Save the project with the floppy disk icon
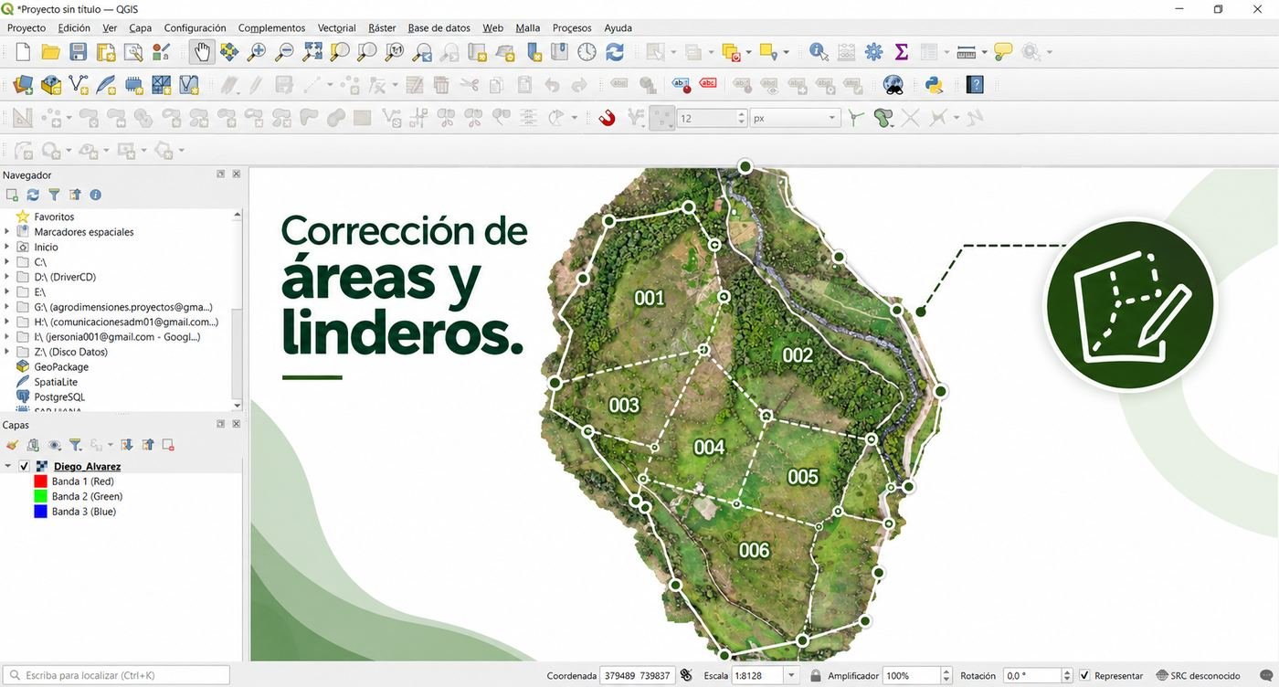Image resolution: width=1279 pixels, height=687 pixels. tap(79, 52)
